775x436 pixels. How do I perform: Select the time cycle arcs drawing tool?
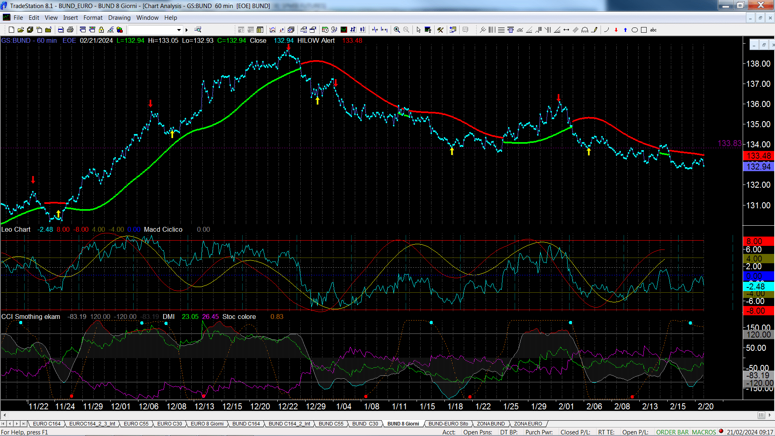[585, 30]
